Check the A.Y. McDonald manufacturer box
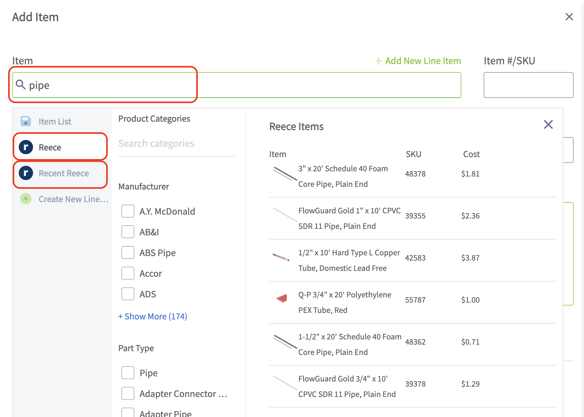This screenshot has width=584, height=417. pyautogui.click(x=128, y=211)
